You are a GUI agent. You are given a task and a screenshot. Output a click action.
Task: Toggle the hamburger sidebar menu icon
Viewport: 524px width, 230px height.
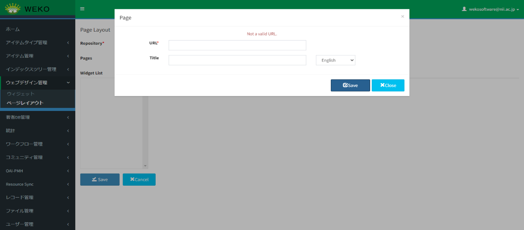82,9
